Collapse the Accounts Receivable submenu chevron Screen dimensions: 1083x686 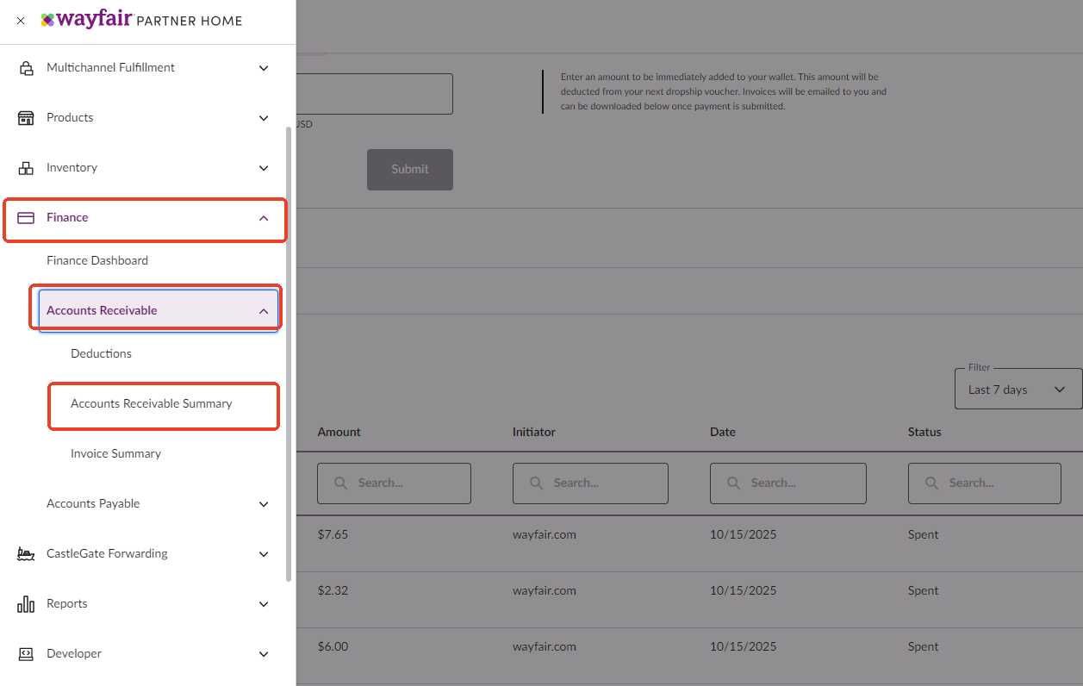264,311
